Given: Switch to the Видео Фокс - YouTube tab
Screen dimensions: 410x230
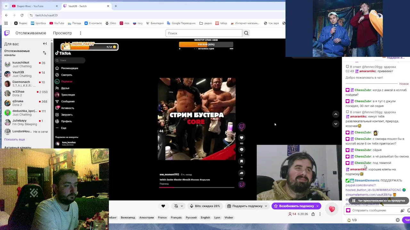Looking at the screenshot, I should coord(34,6).
